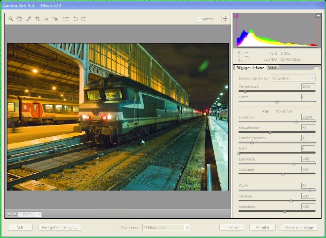
Task: Open Camera Raw preferences list icon
Action: click(66, 19)
